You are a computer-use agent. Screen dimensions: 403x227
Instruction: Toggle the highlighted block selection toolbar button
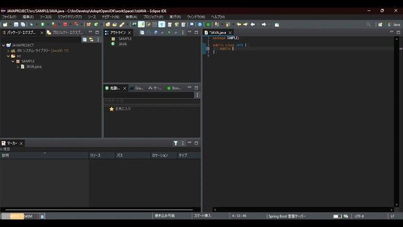[161, 25]
